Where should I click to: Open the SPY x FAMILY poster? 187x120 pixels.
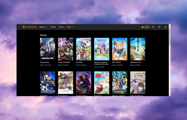pyautogui.click(x=120, y=49)
